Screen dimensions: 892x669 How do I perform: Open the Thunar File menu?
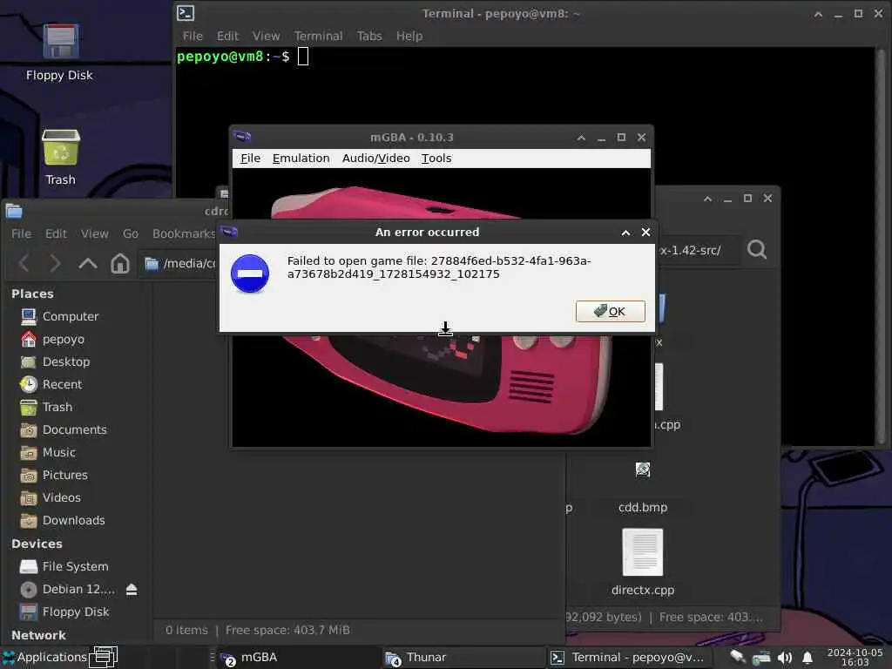(22, 233)
